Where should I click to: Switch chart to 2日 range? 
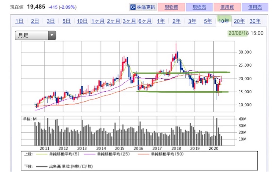tap(35, 21)
